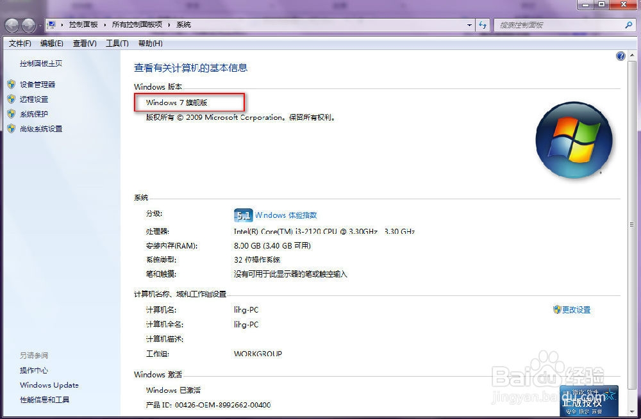Open the blue help question mark icon

[620, 56]
